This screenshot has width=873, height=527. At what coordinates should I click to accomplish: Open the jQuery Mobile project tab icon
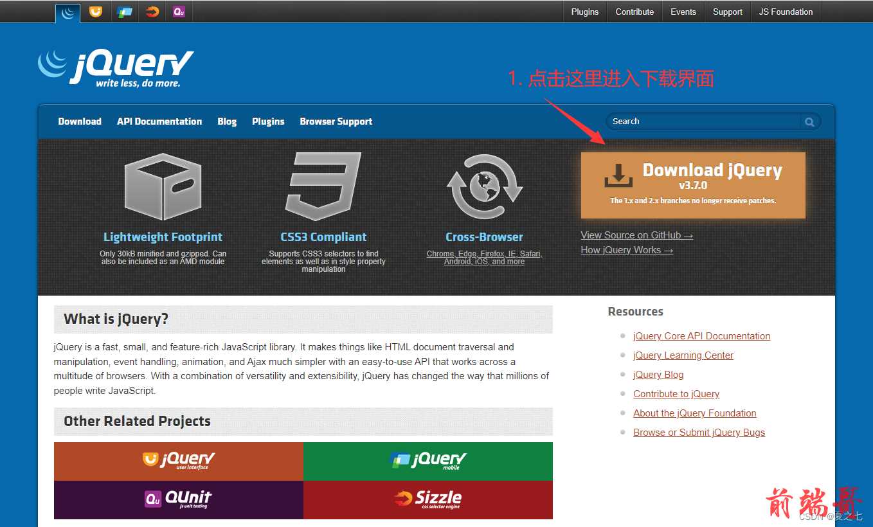coord(124,12)
